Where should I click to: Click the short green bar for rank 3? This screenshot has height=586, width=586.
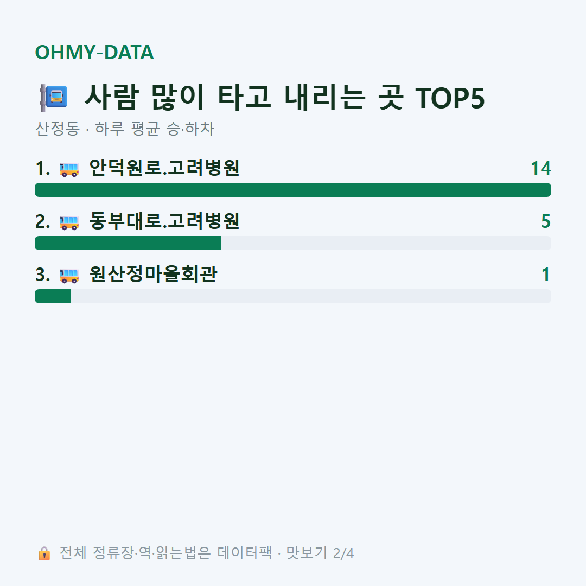coord(53,296)
